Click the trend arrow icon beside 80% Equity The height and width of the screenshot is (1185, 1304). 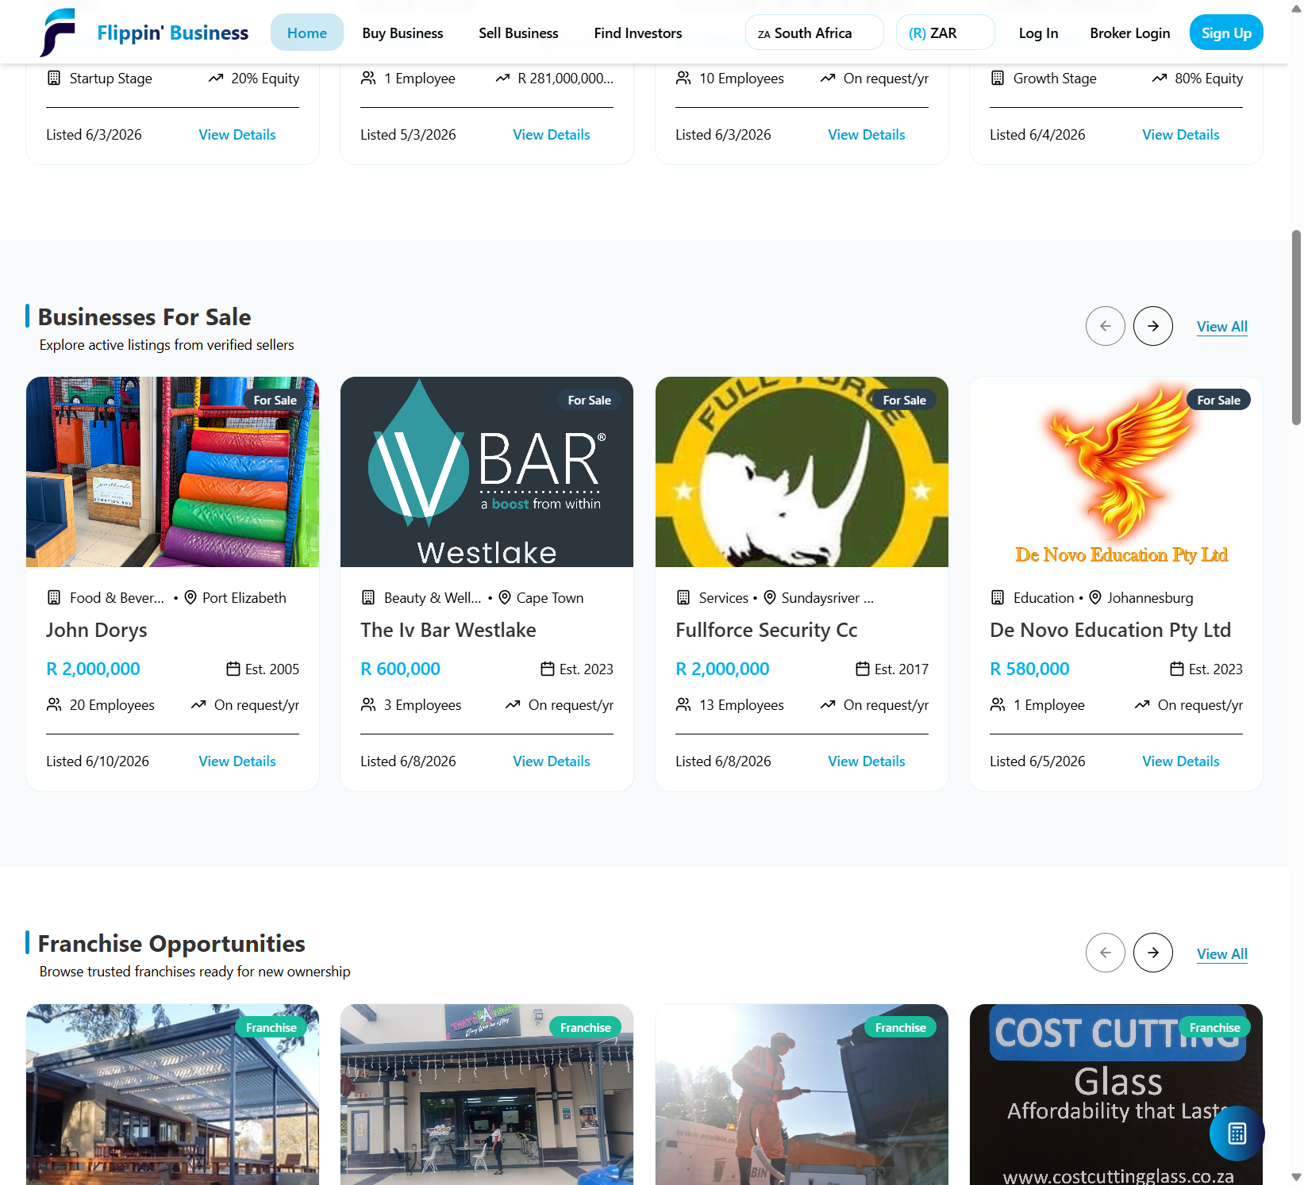[x=1160, y=78]
